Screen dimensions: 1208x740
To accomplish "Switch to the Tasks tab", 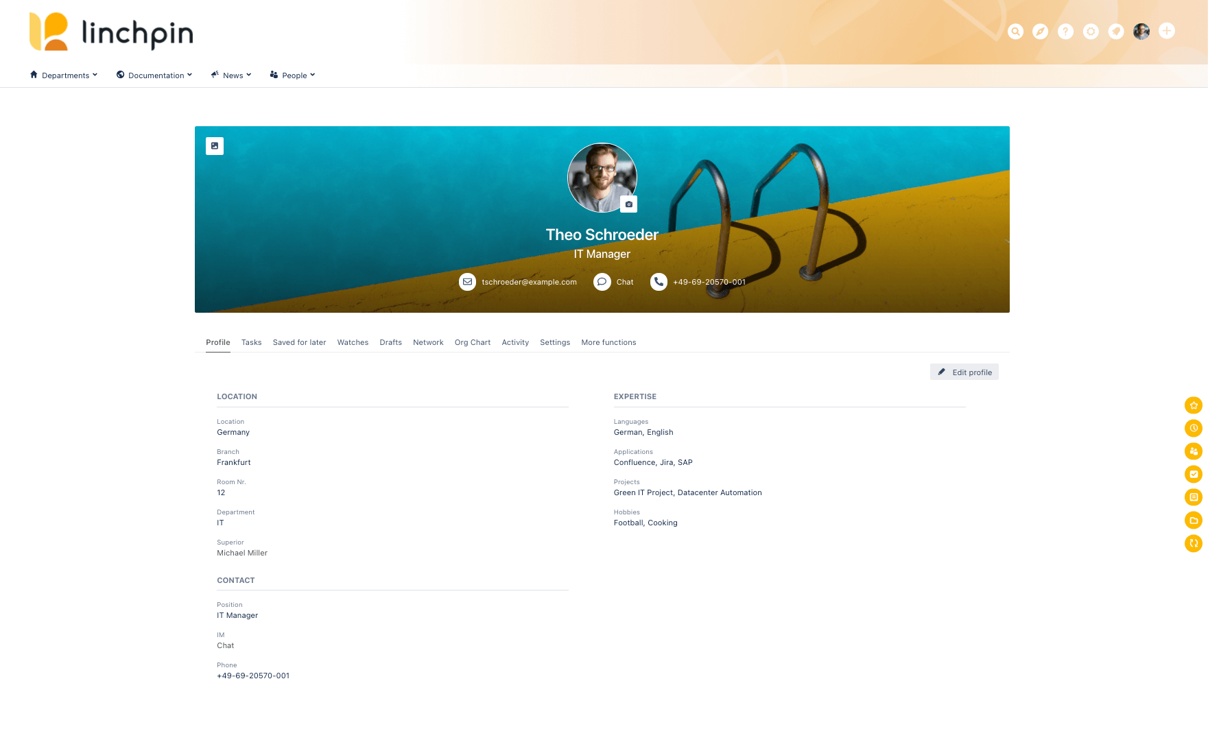I will coord(251,342).
